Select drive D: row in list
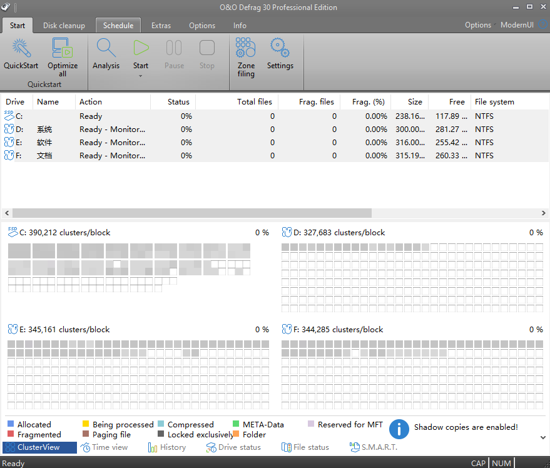This screenshot has width=550, height=468. tap(275, 129)
